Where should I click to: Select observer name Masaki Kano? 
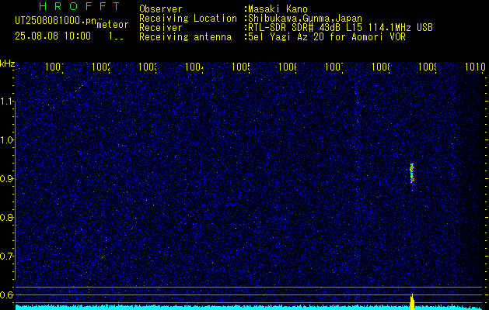(278, 9)
